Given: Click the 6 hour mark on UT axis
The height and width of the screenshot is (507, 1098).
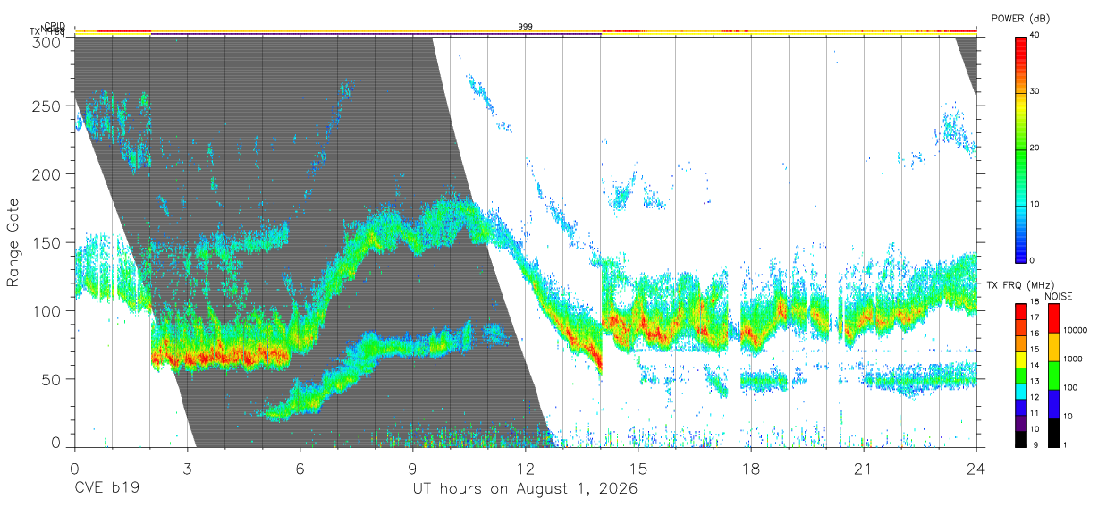Looking at the screenshot, I should [300, 468].
